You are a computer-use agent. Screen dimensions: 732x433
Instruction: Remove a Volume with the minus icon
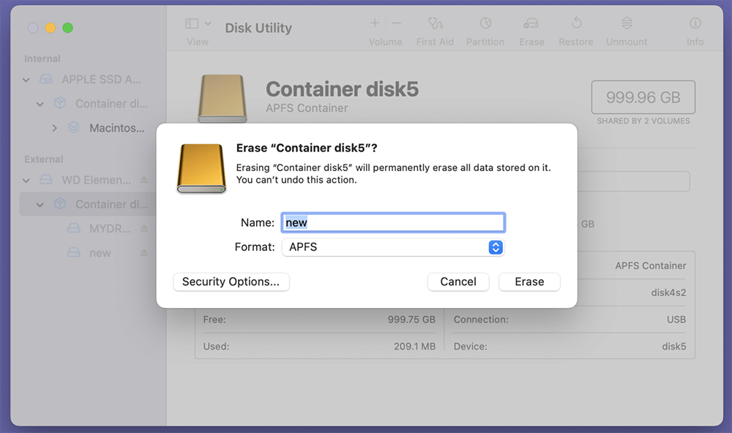pyautogui.click(x=396, y=23)
